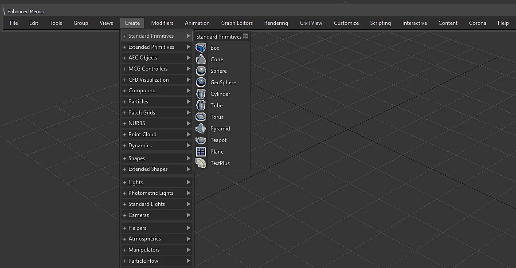The height and width of the screenshot is (268, 516).
Task: Open the Edit menu
Action: [x=34, y=23]
